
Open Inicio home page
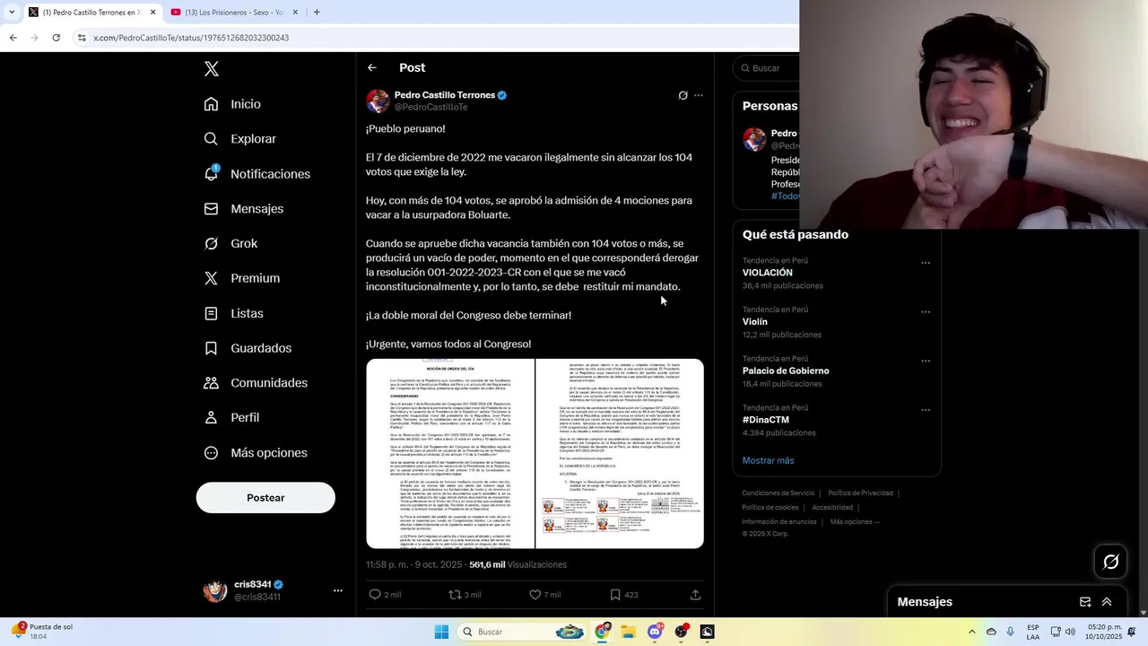(232, 104)
